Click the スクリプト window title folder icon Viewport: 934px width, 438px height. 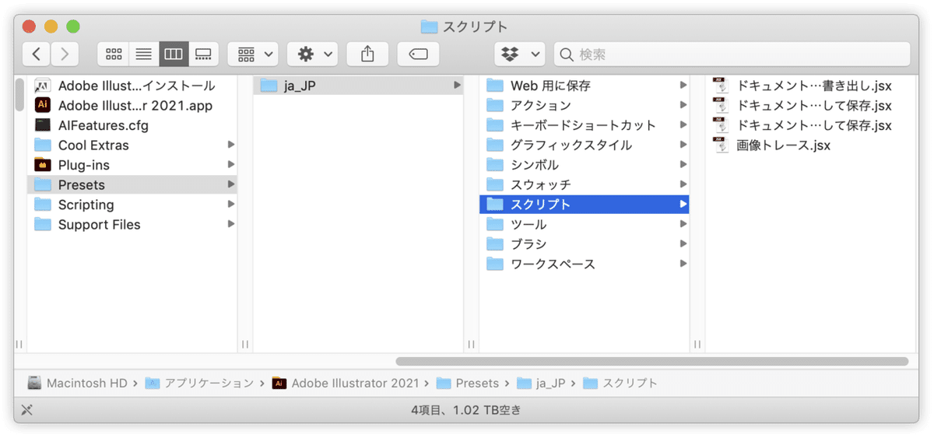[x=429, y=26]
